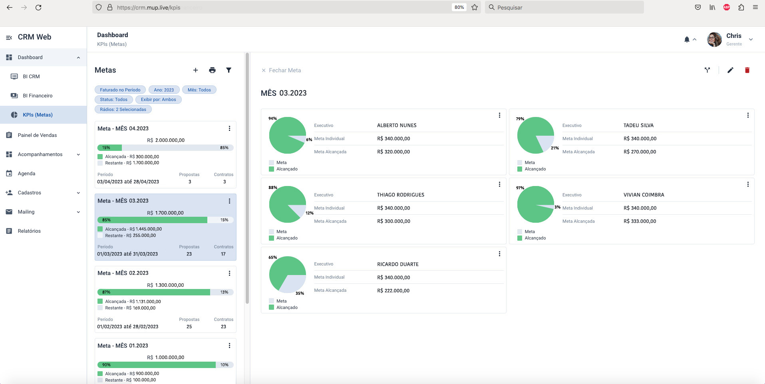Viewport: 765px width, 384px height.
Task: Click Fechar Meta to close detail
Action: pos(281,70)
